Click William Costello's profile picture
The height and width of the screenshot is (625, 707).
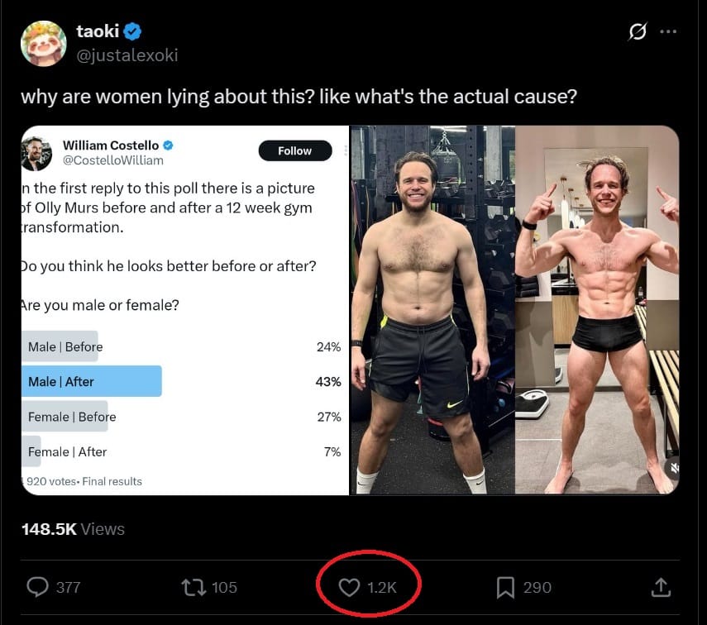(37, 153)
